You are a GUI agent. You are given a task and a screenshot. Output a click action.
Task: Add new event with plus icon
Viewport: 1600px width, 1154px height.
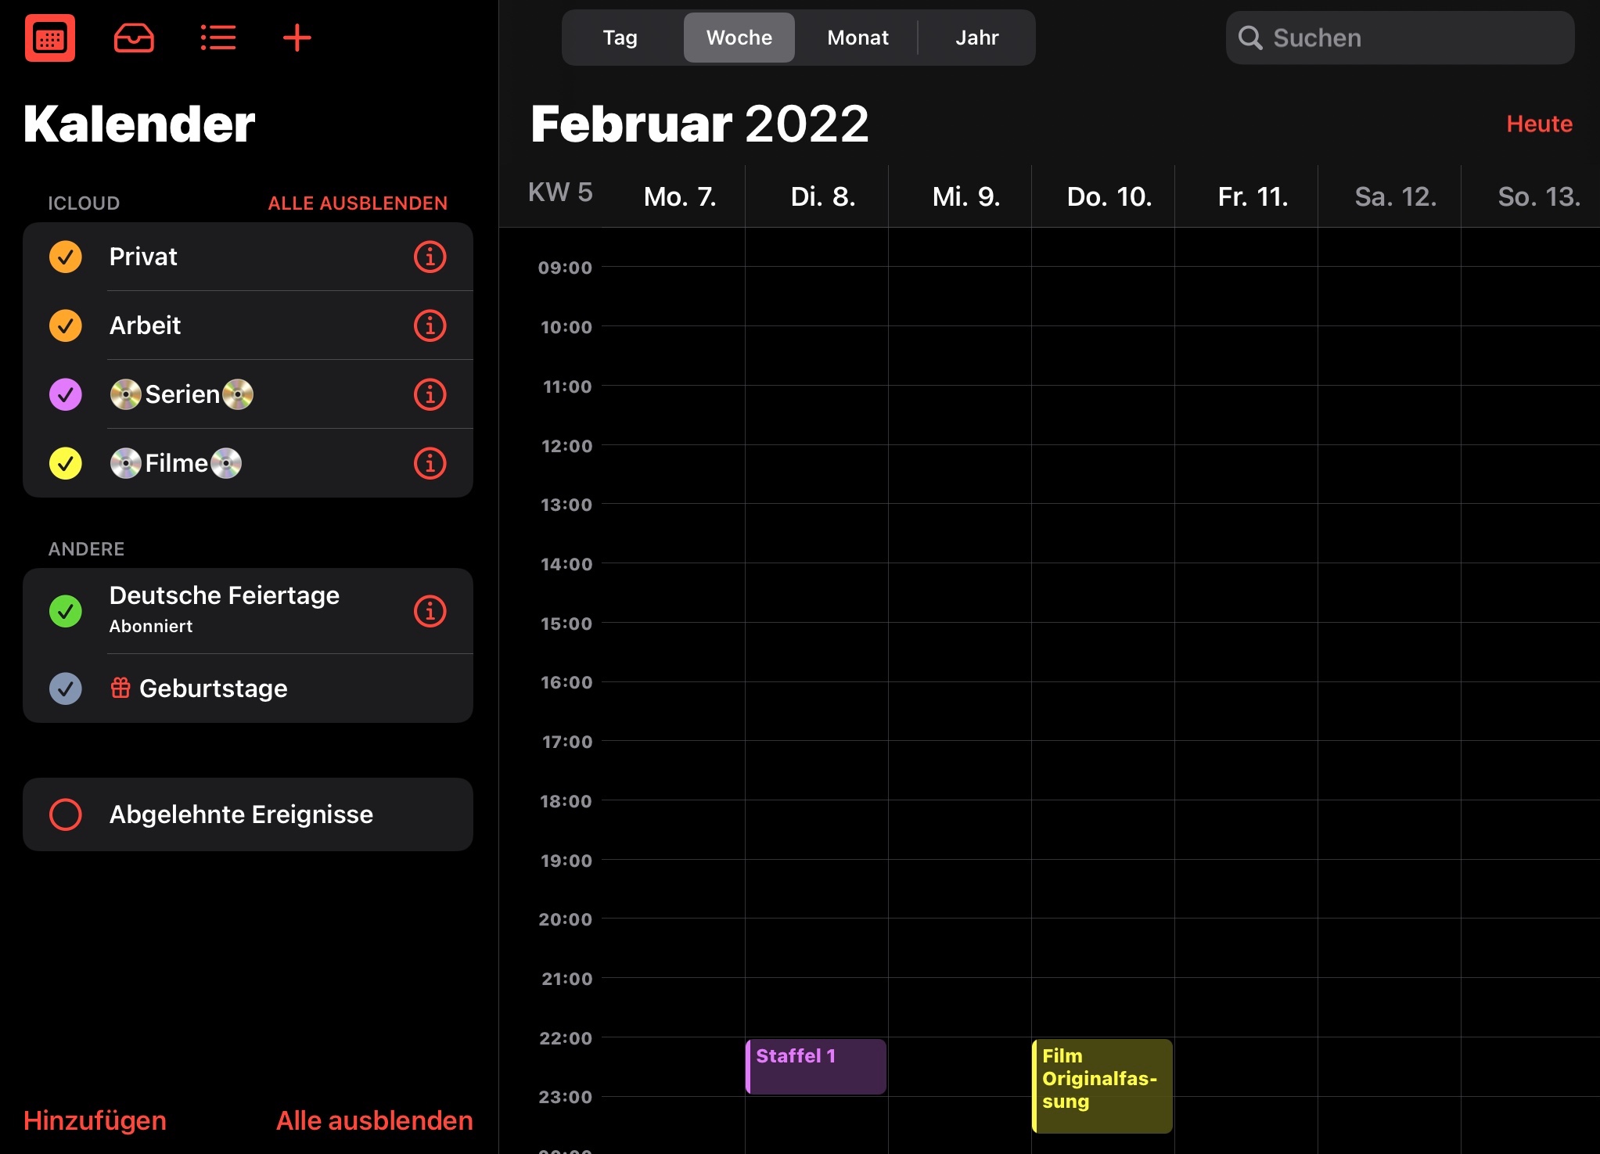pyautogui.click(x=297, y=38)
